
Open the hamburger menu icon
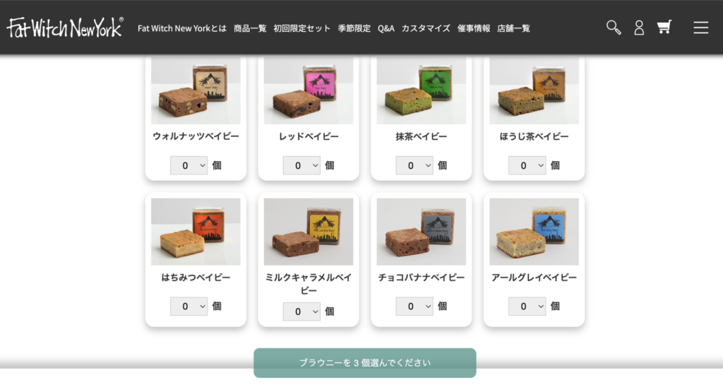click(x=700, y=28)
